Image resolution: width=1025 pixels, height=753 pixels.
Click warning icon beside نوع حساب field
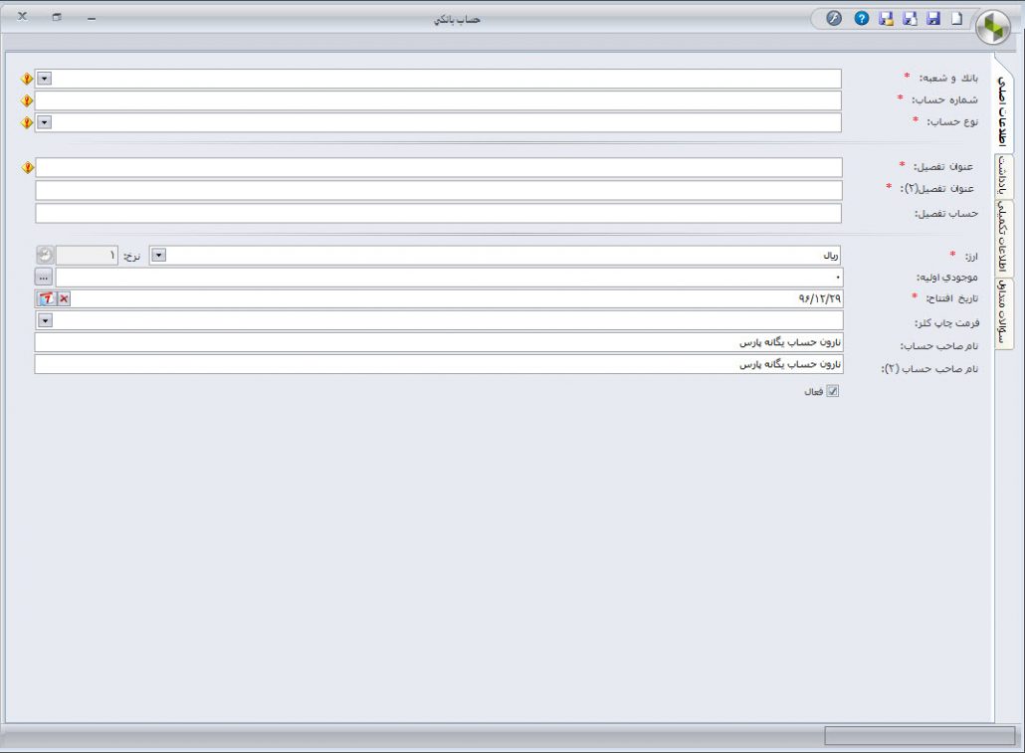tap(27, 122)
